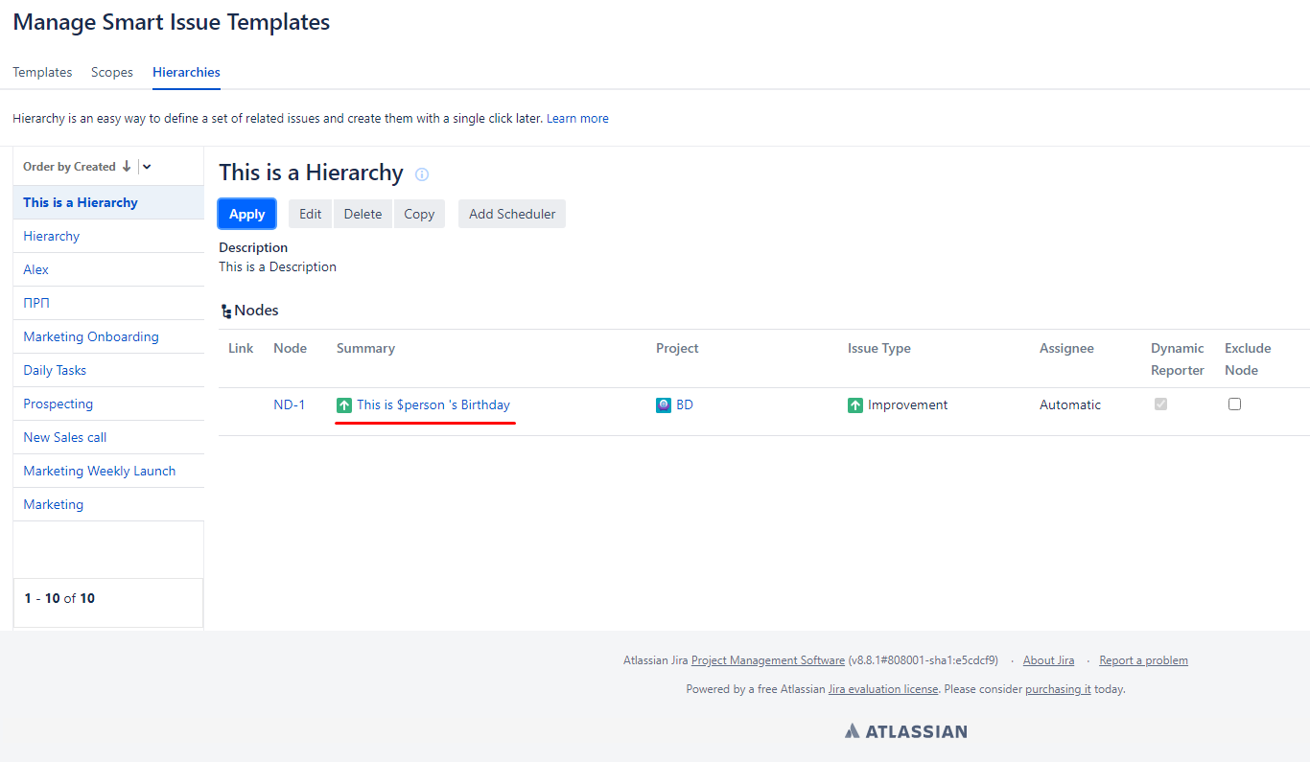Viewport: 1310px width, 762px height.
Task: Switch to the Templates tab
Action: (x=42, y=73)
